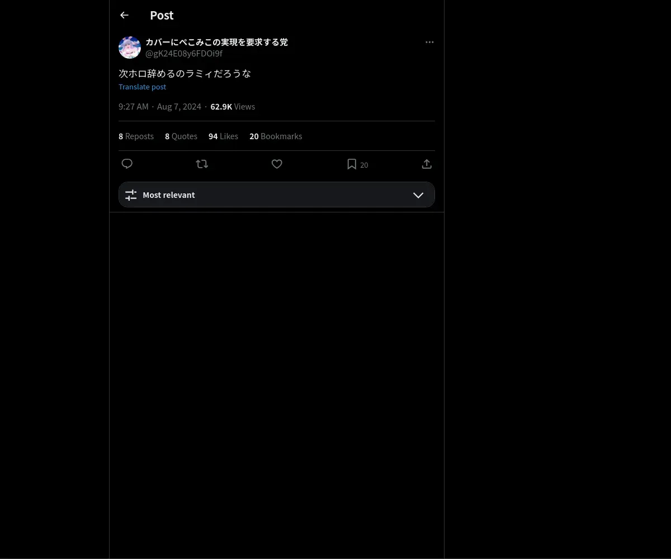671x559 pixels.
Task: Go back using the arrow icon
Action: [124, 15]
